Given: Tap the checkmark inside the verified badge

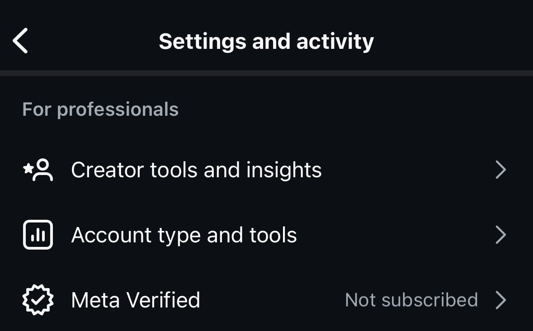Looking at the screenshot, I should (38, 300).
